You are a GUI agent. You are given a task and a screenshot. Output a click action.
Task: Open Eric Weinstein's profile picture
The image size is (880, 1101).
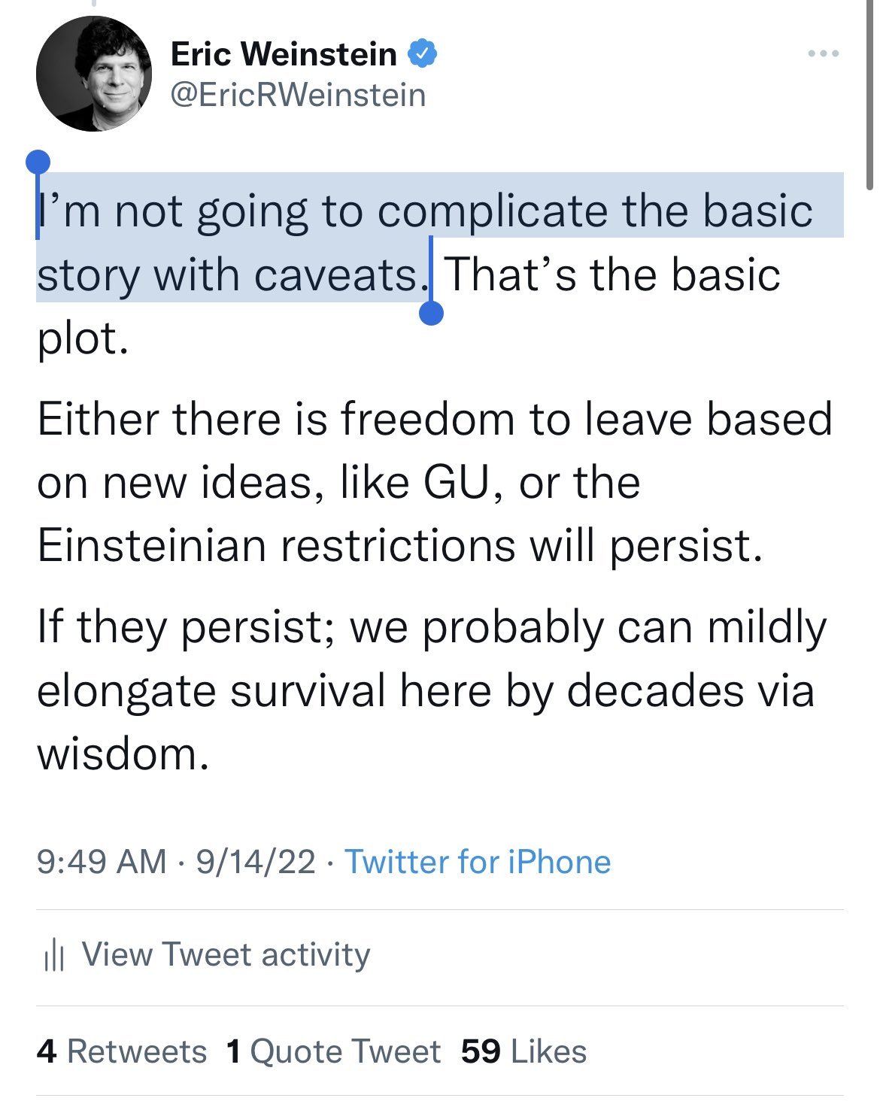94,74
